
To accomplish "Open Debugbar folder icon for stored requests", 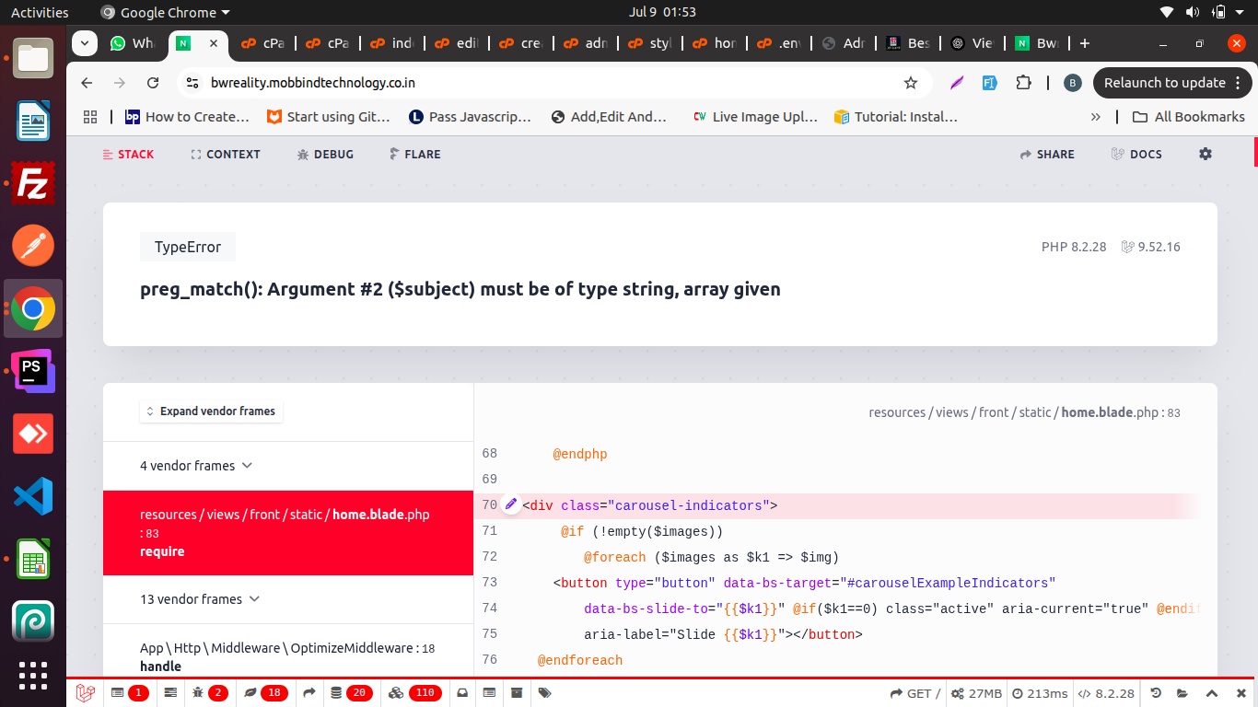I will coord(1182,693).
